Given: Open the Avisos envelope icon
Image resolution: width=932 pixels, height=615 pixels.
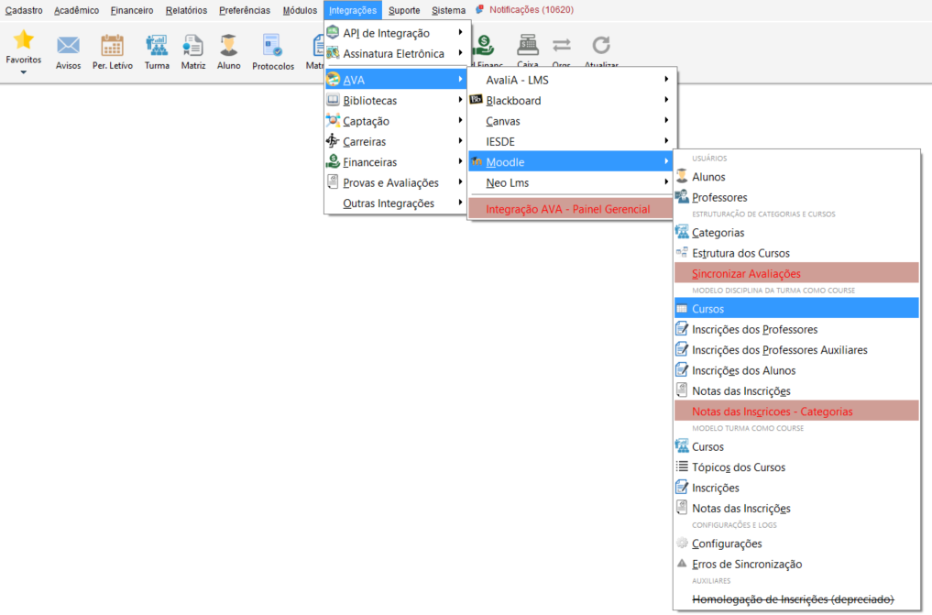Looking at the screenshot, I should click(x=69, y=45).
